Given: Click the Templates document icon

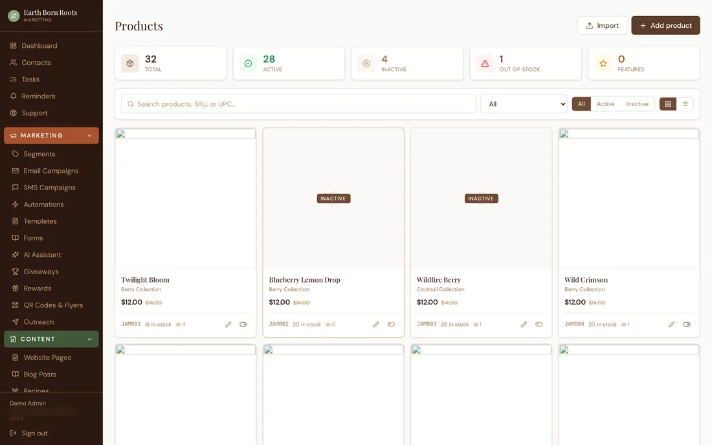Looking at the screenshot, I should [x=16, y=221].
